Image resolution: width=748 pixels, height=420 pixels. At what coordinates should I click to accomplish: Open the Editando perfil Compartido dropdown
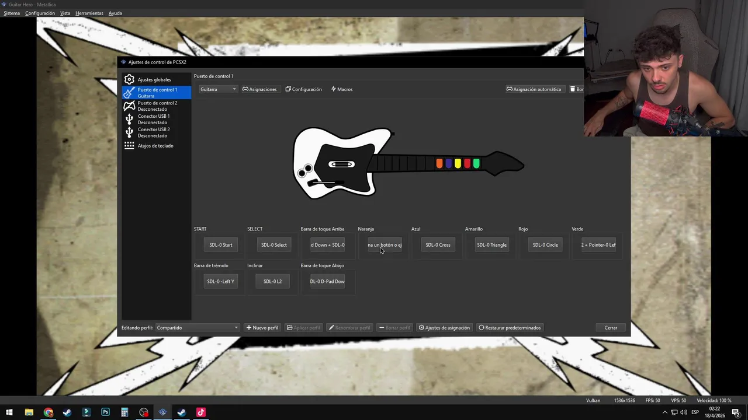coord(197,328)
